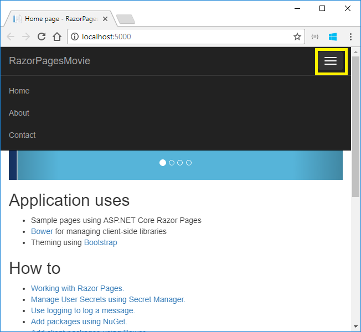Bookmark page with the star icon

tap(297, 37)
